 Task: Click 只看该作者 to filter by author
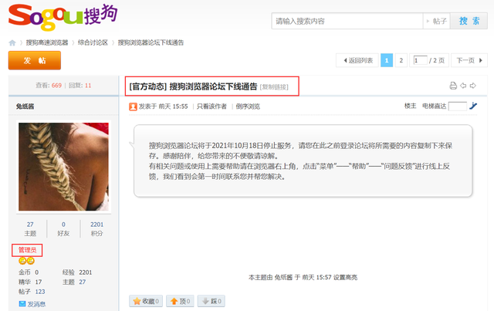click(211, 106)
